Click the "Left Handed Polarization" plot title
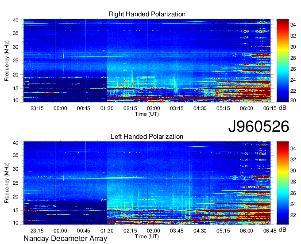Viewport: 301px width, 244px height. pos(147,137)
